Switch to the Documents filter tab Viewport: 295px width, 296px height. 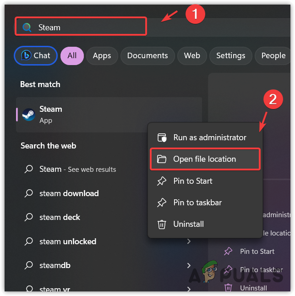tap(147, 55)
